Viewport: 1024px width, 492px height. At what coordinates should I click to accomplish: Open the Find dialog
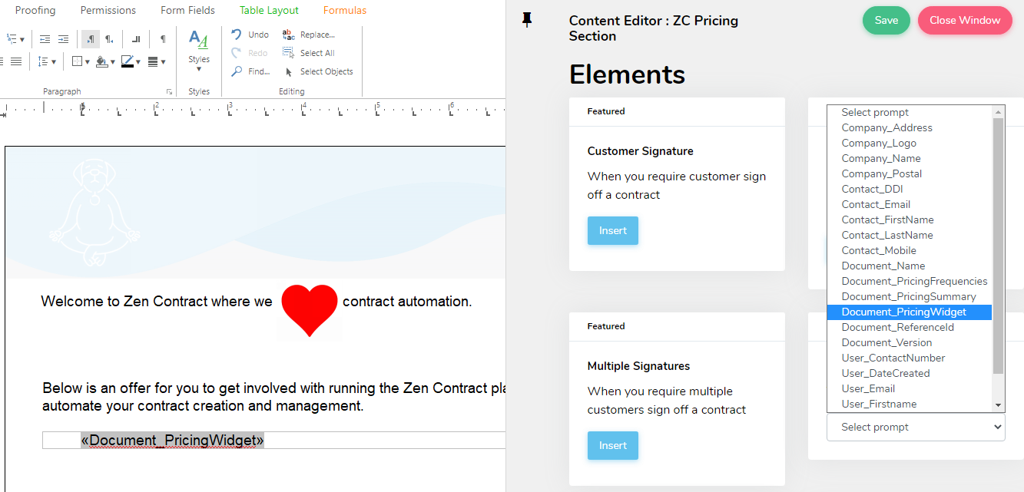250,71
